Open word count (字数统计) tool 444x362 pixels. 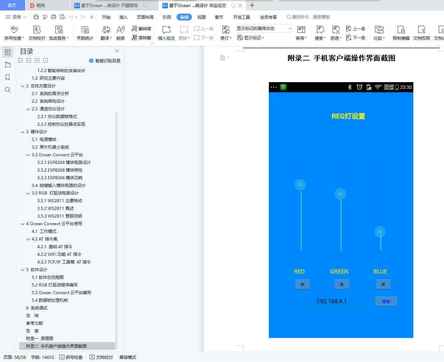(85, 33)
